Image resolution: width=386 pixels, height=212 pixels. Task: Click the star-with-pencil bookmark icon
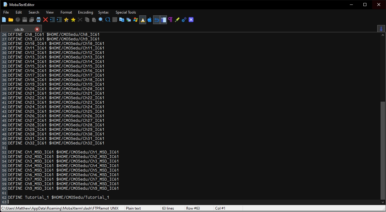pyautogui.click(x=66, y=20)
